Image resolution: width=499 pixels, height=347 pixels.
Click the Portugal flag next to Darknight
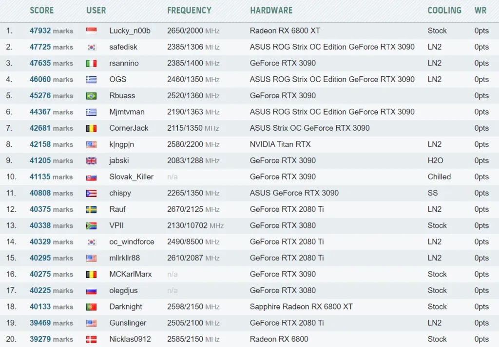pyautogui.click(x=91, y=307)
